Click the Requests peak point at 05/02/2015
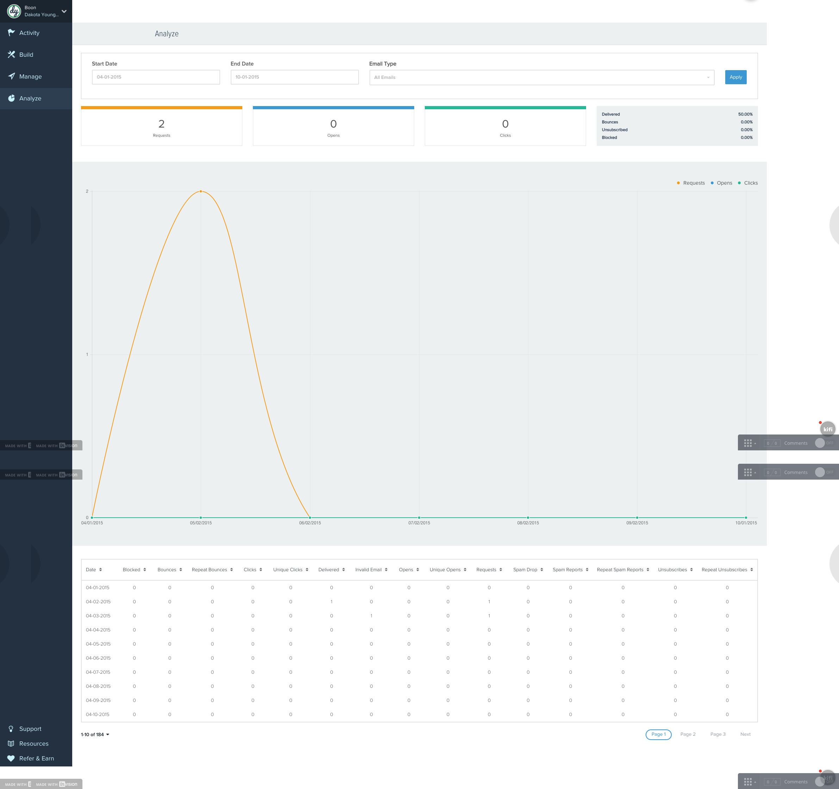Image resolution: width=839 pixels, height=789 pixels. point(201,191)
